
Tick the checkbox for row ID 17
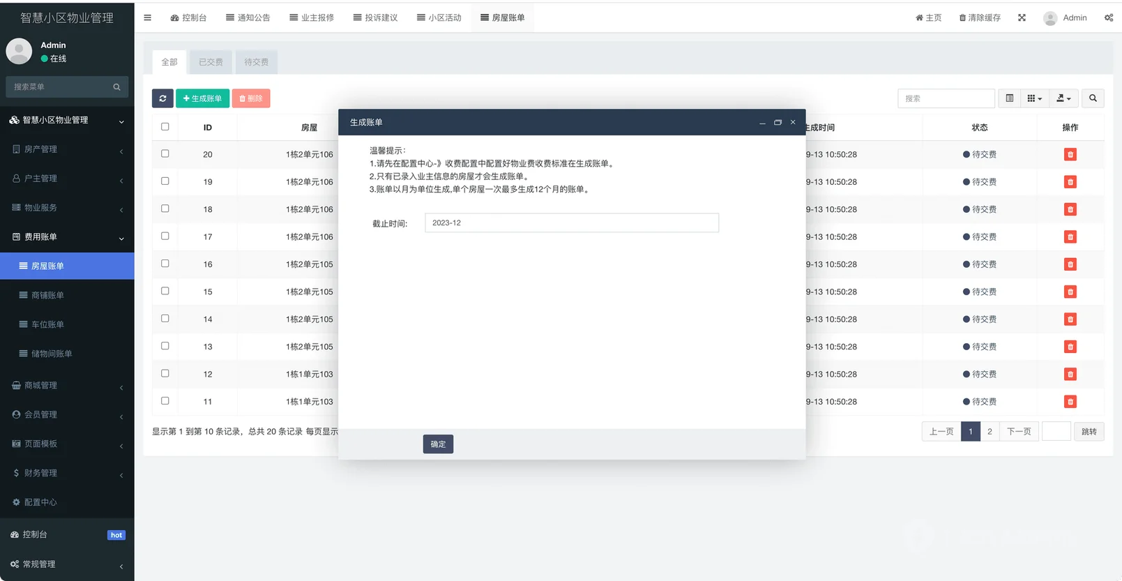pos(165,236)
